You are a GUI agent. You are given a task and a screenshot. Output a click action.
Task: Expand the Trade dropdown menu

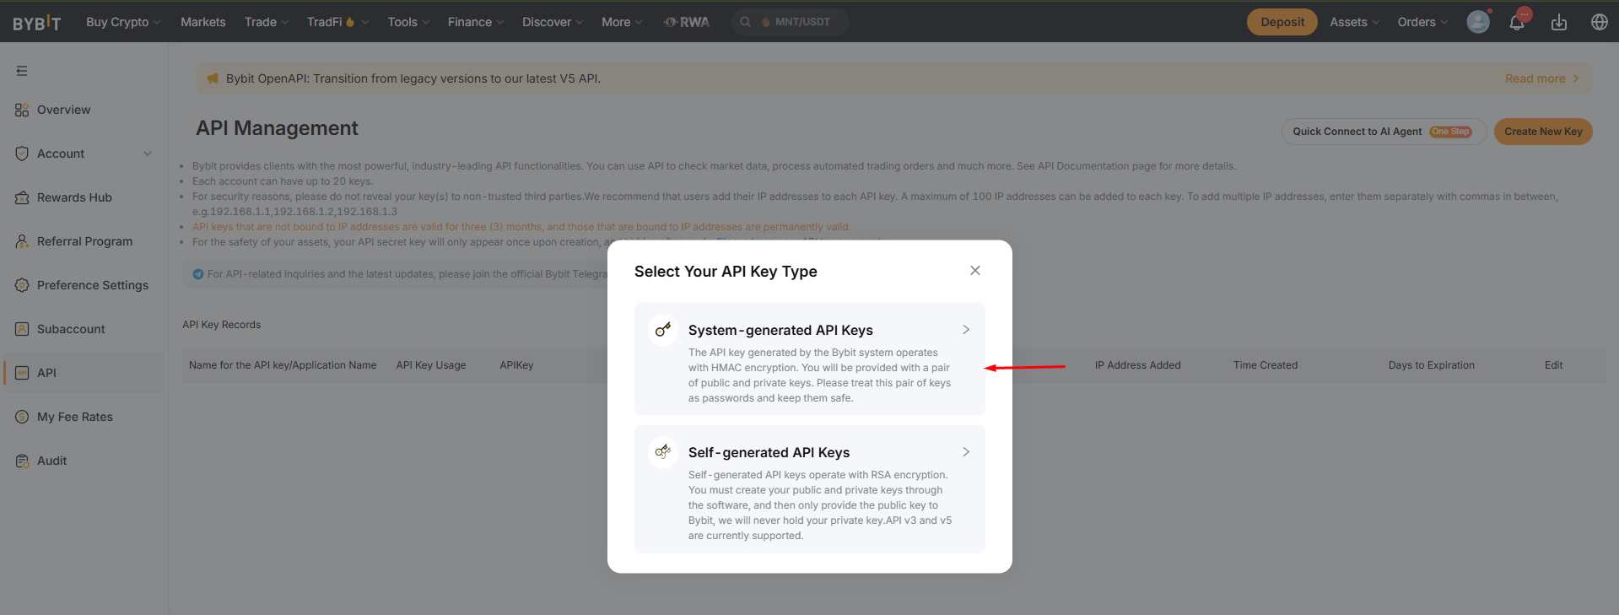pos(267,22)
